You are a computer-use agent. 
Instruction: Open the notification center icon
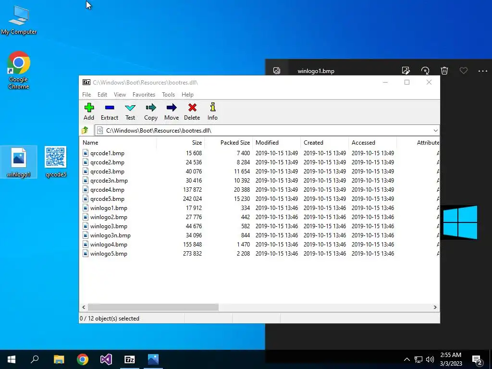pyautogui.click(x=477, y=360)
